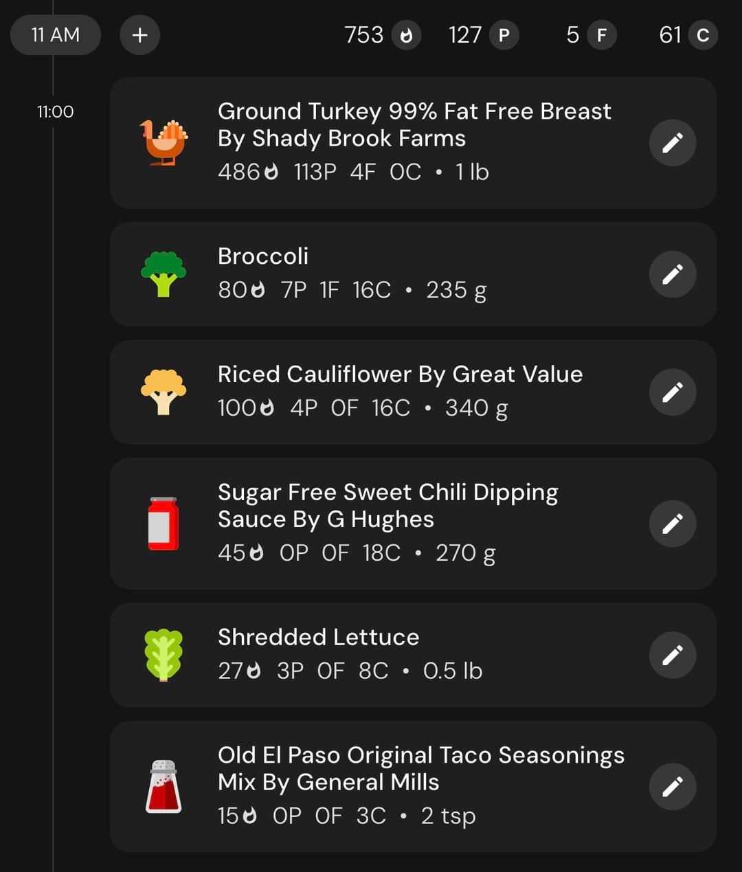This screenshot has height=872, width=742.
Task: Tap the lettuce leaf icon
Action: [164, 655]
